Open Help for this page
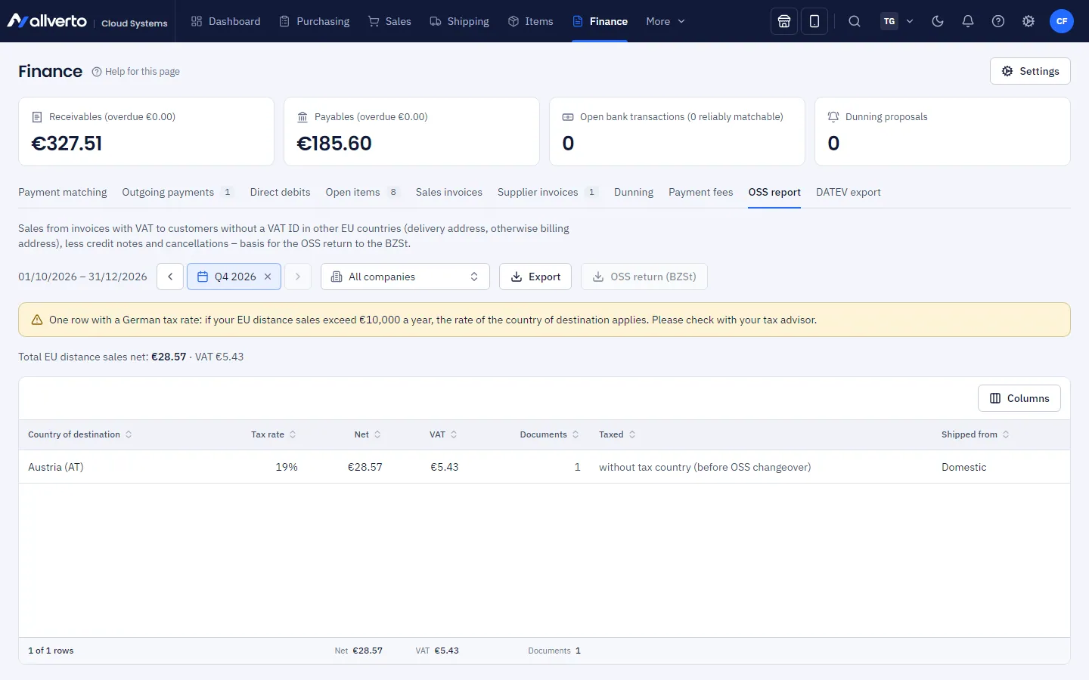The width and height of the screenshot is (1089, 680). 136,72
